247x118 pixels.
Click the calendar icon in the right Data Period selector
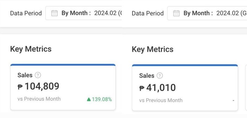coord(176,13)
